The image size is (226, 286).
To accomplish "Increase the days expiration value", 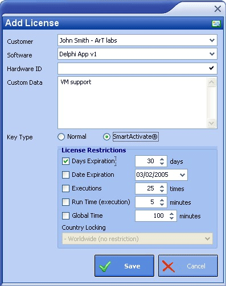I will pyautogui.click(x=162, y=159).
